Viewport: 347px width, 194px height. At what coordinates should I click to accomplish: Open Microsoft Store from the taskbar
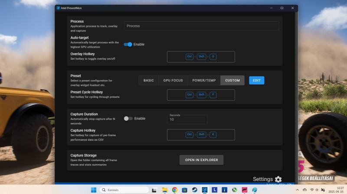click(x=185, y=190)
